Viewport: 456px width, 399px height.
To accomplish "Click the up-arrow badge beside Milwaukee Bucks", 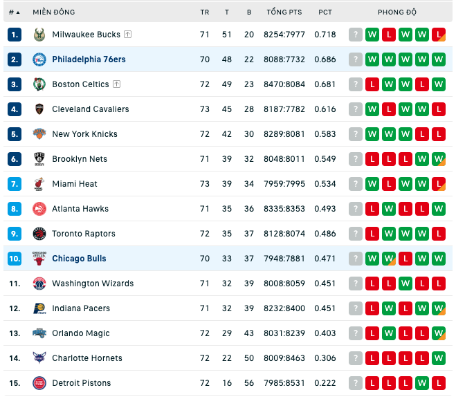I will [x=128, y=35].
